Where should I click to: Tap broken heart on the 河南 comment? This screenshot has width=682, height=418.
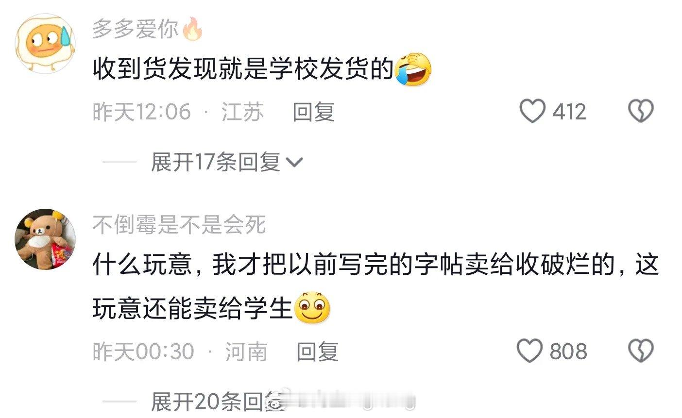coord(641,351)
